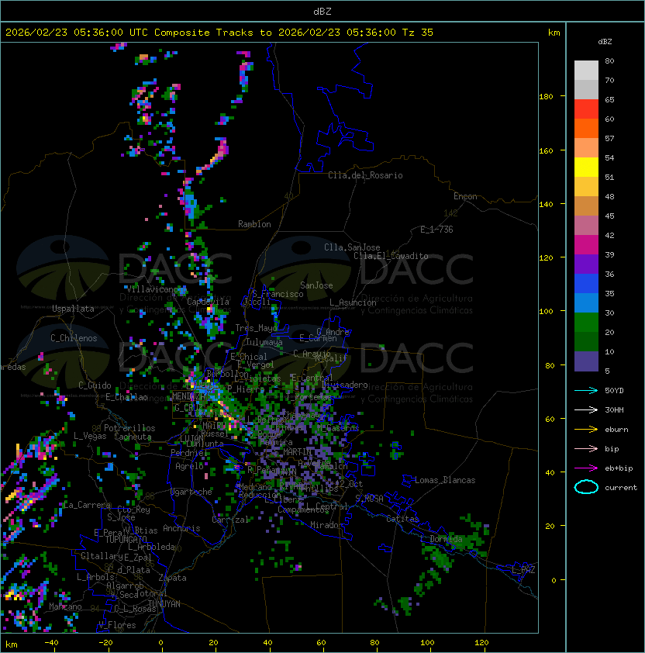Pick the red 60-65 dBZ swatch
This screenshot has height=653, width=645.
pos(586,109)
